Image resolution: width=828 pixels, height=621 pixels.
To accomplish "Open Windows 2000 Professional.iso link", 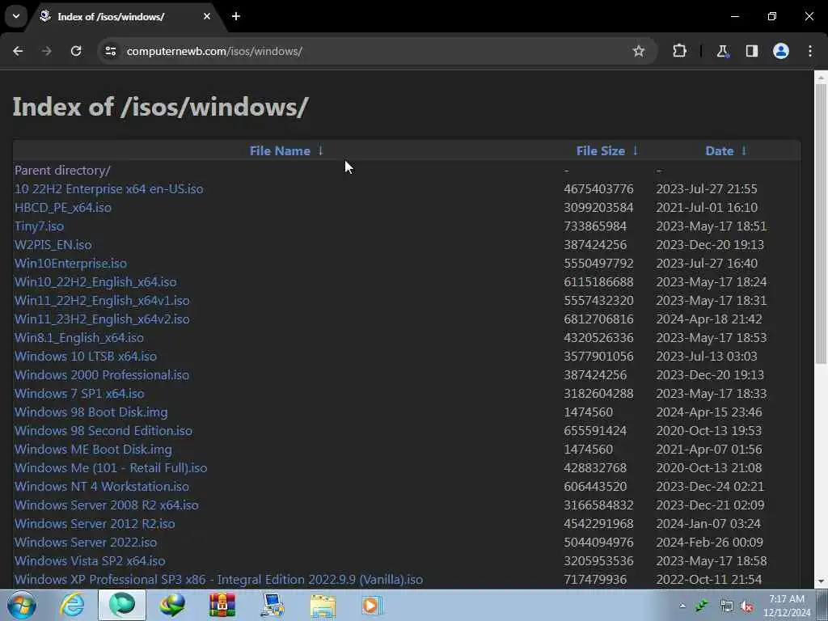I will pyautogui.click(x=101, y=374).
